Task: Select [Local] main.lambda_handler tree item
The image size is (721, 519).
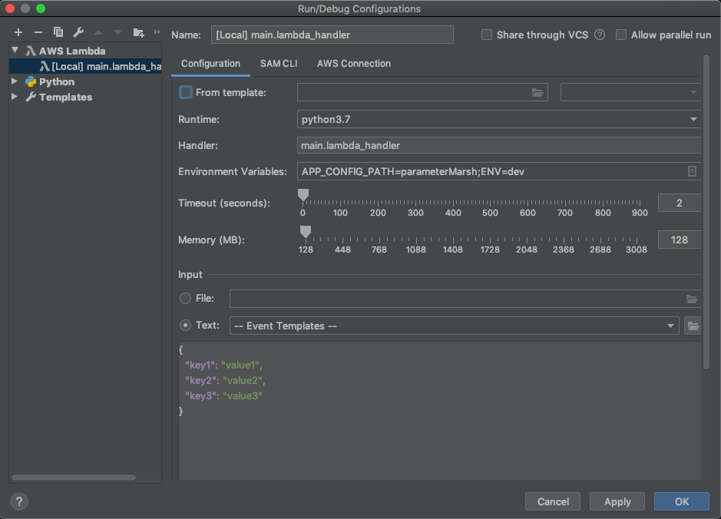Action: (x=86, y=66)
